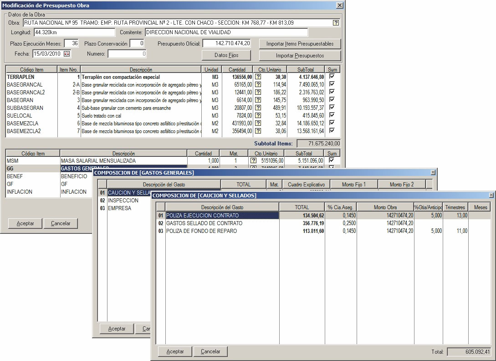Click the question icon in BASEGRANCAL row
The image size is (496, 361).
258,85
